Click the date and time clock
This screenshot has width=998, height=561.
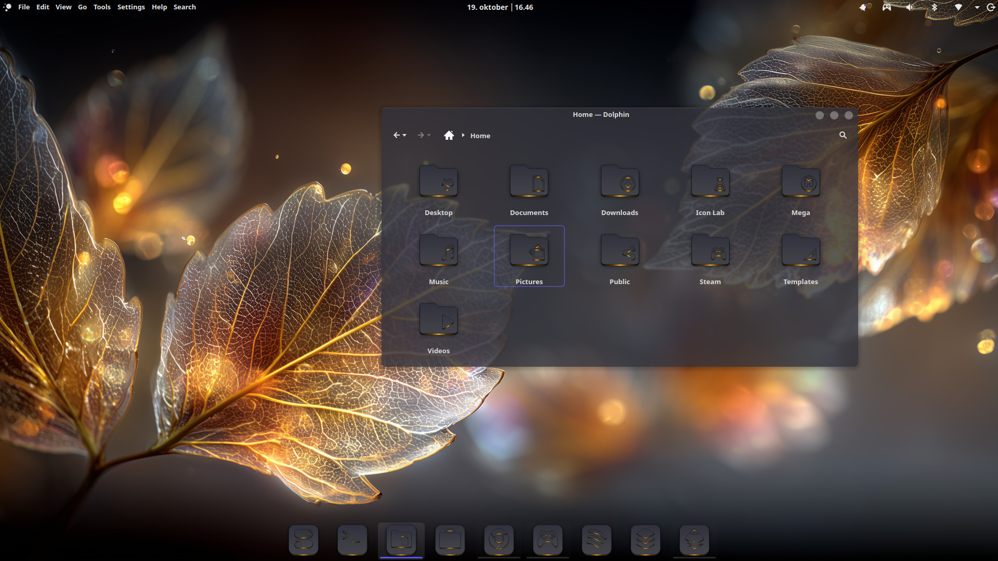point(500,7)
